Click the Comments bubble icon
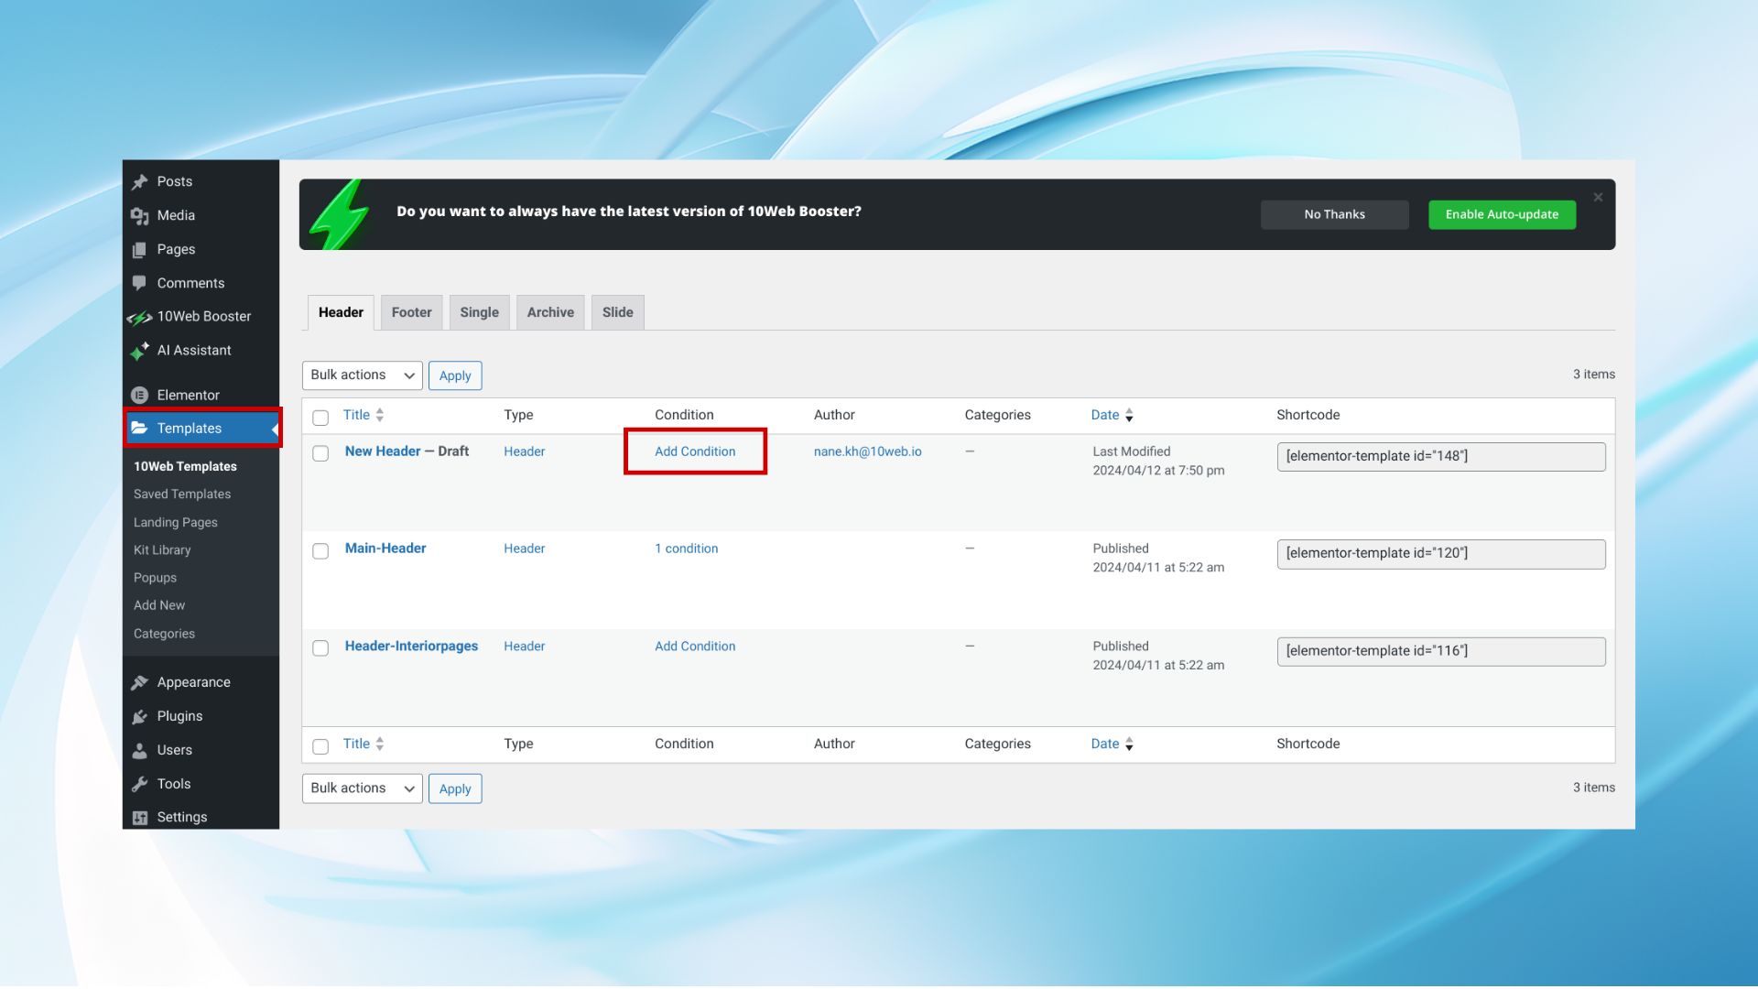 (139, 283)
